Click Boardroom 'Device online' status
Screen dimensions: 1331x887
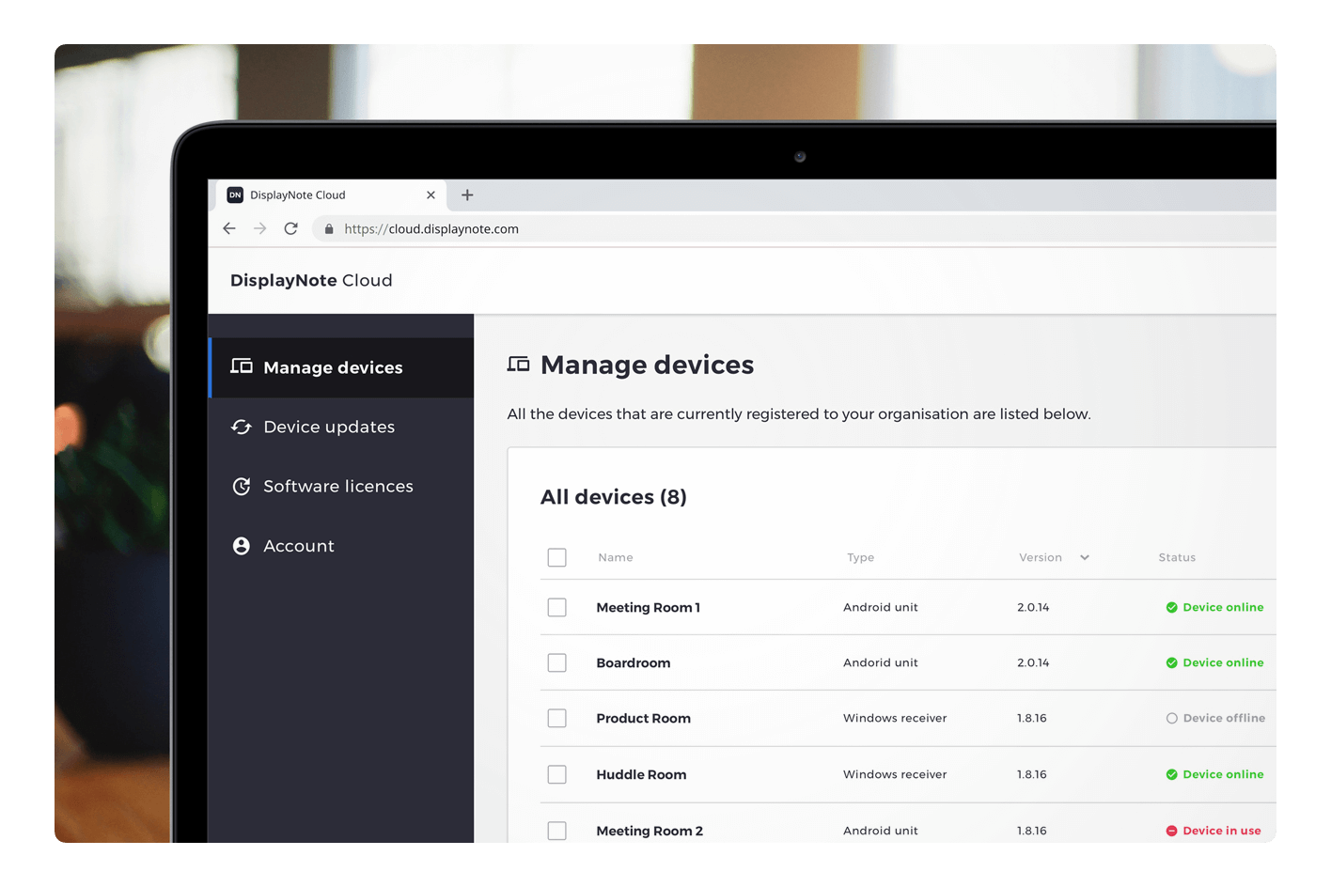1224,662
